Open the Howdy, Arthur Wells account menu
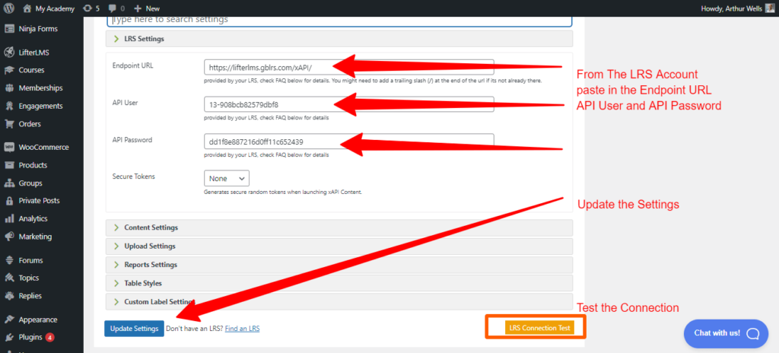Viewport: 779px width, 353px height. click(x=738, y=8)
